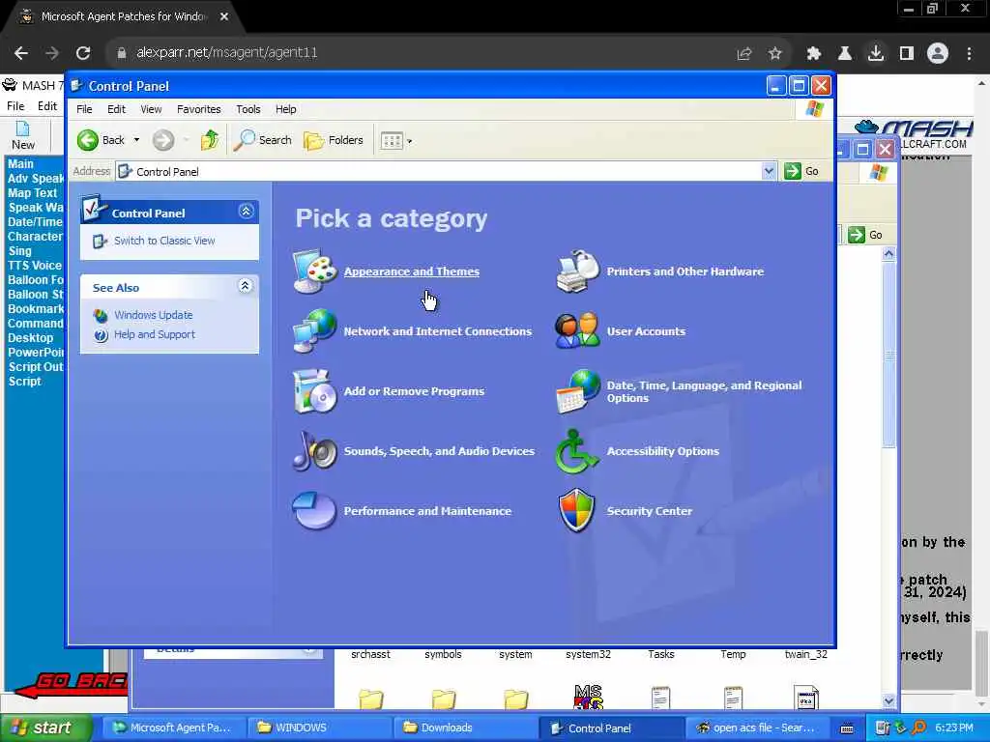Viewport: 990px width, 742px height.
Task: Click Search magnifier in Control Panel toolbar
Action: pos(262,140)
